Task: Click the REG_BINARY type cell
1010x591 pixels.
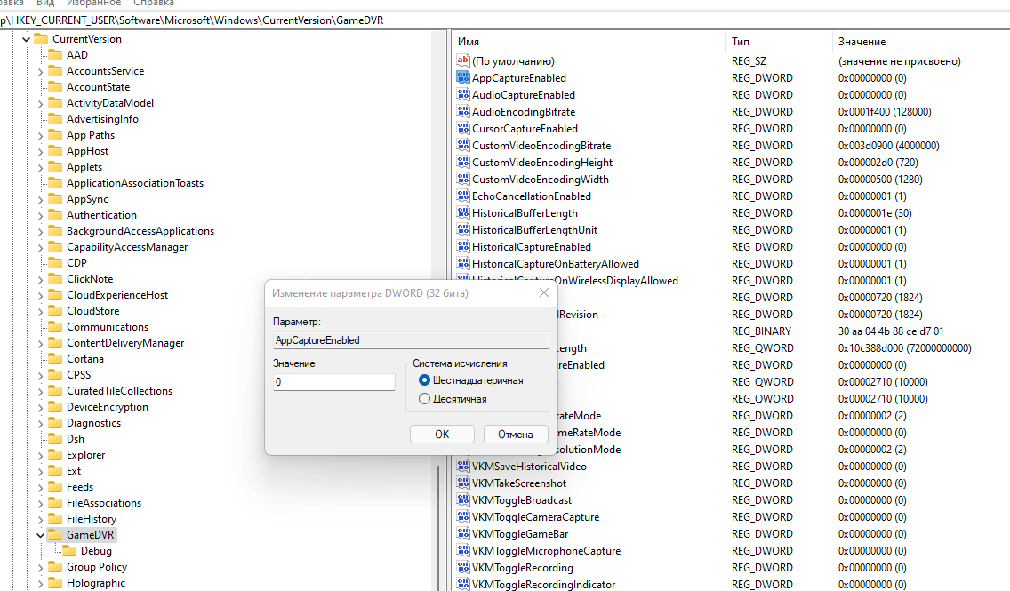Action: (x=761, y=331)
